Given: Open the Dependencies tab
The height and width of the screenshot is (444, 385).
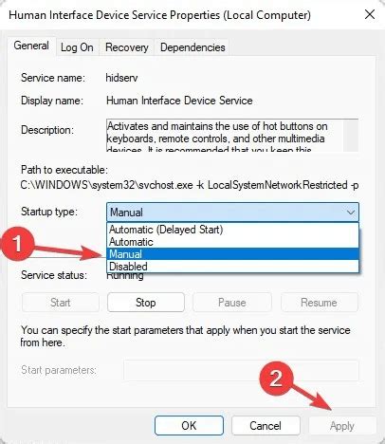Looking at the screenshot, I should tap(192, 47).
